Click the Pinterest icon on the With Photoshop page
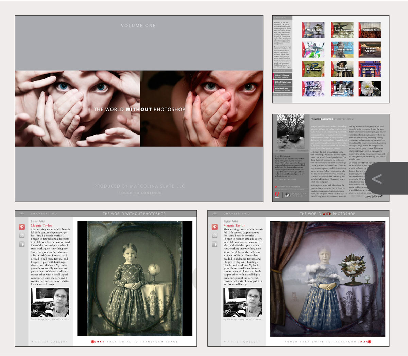The width and height of the screenshot is (408, 356). point(215,227)
